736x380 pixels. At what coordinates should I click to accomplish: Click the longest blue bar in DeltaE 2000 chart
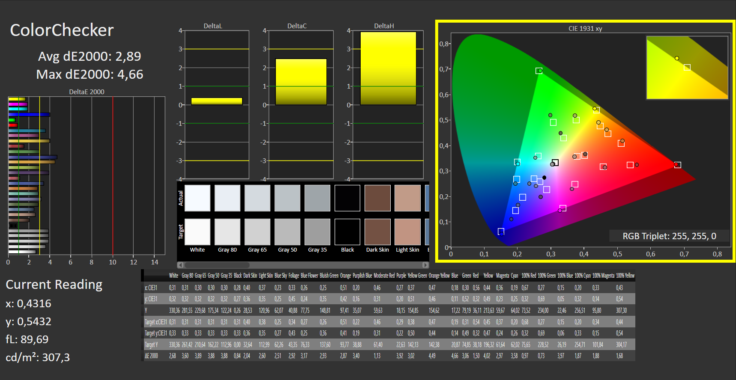33,157
